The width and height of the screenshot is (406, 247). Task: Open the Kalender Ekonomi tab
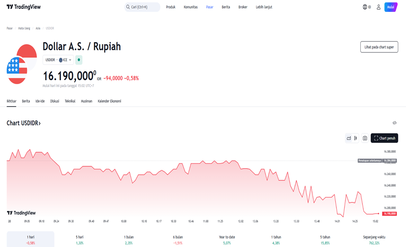[109, 101]
